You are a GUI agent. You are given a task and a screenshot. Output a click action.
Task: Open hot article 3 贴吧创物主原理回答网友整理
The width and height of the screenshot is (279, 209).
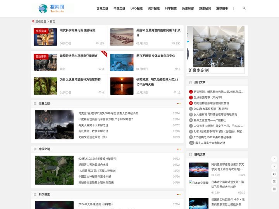(x=212, y=103)
